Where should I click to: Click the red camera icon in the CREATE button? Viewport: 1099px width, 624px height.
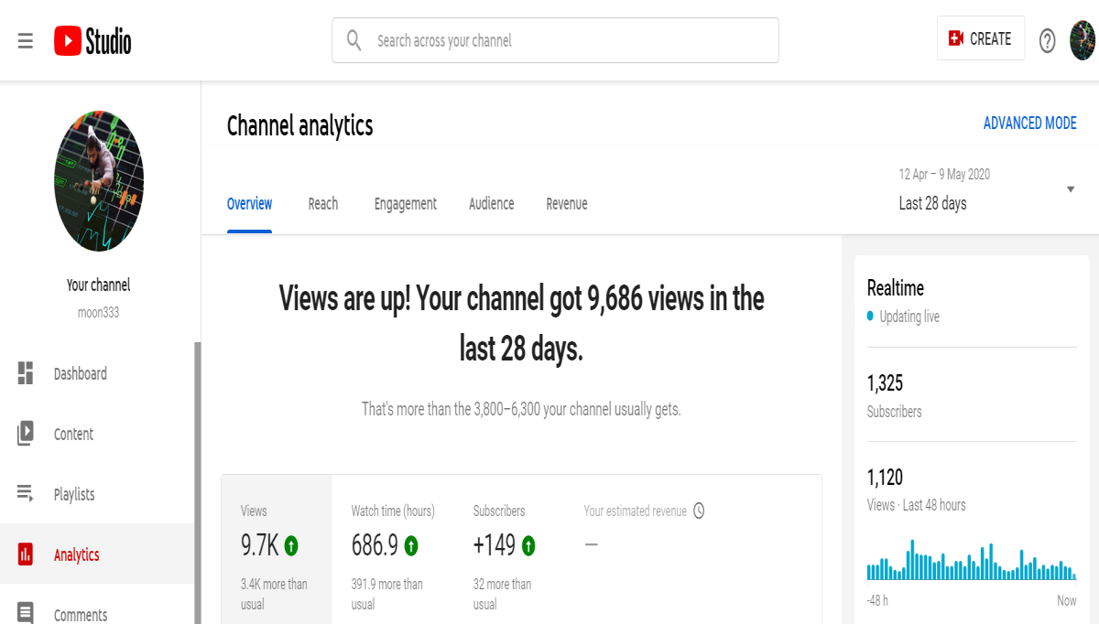(956, 38)
